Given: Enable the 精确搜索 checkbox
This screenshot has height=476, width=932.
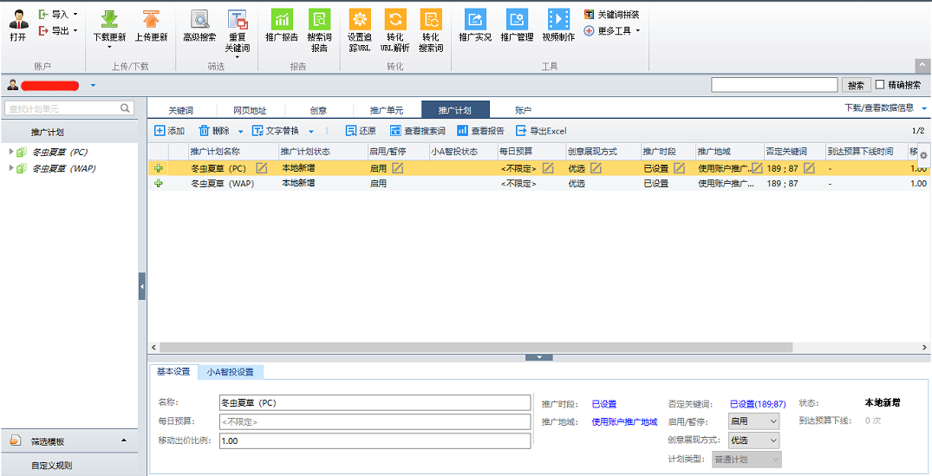Looking at the screenshot, I should pyautogui.click(x=881, y=85).
